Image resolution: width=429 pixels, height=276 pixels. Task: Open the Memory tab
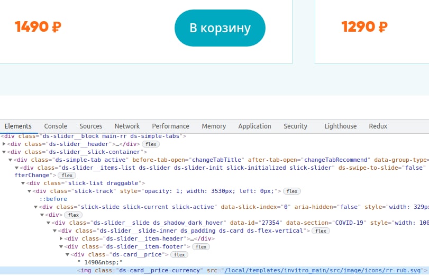point(214,126)
